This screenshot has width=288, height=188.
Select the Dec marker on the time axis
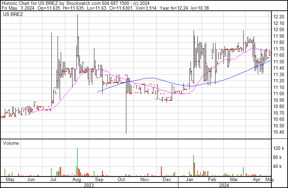167,180
